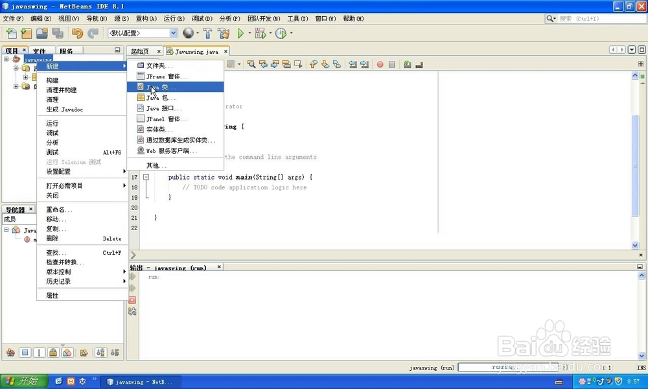648x389 pixels.
Task: Open the Profile Project dropdown arrow
Action: point(291,33)
